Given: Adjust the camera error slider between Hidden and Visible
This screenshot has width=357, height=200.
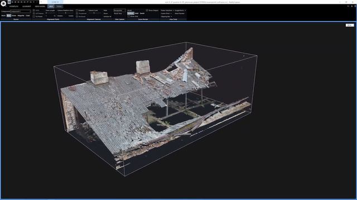Looking at the screenshot, I should tap(66, 13).
